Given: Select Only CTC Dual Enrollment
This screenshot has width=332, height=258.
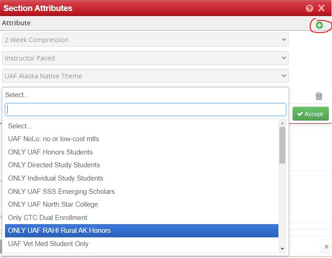Looking at the screenshot, I should (48, 218).
